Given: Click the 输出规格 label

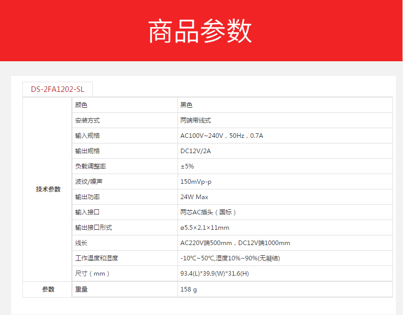Looking at the screenshot, I should [x=87, y=151].
